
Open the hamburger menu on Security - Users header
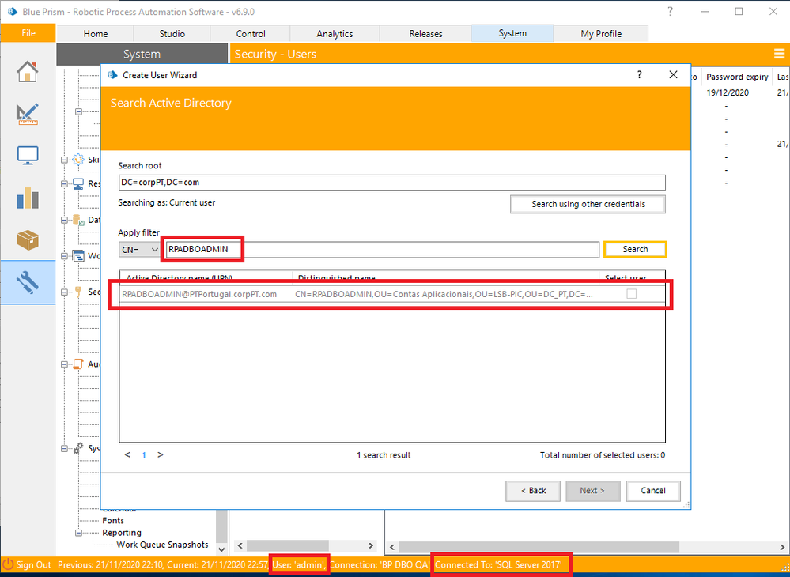[779, 54]
